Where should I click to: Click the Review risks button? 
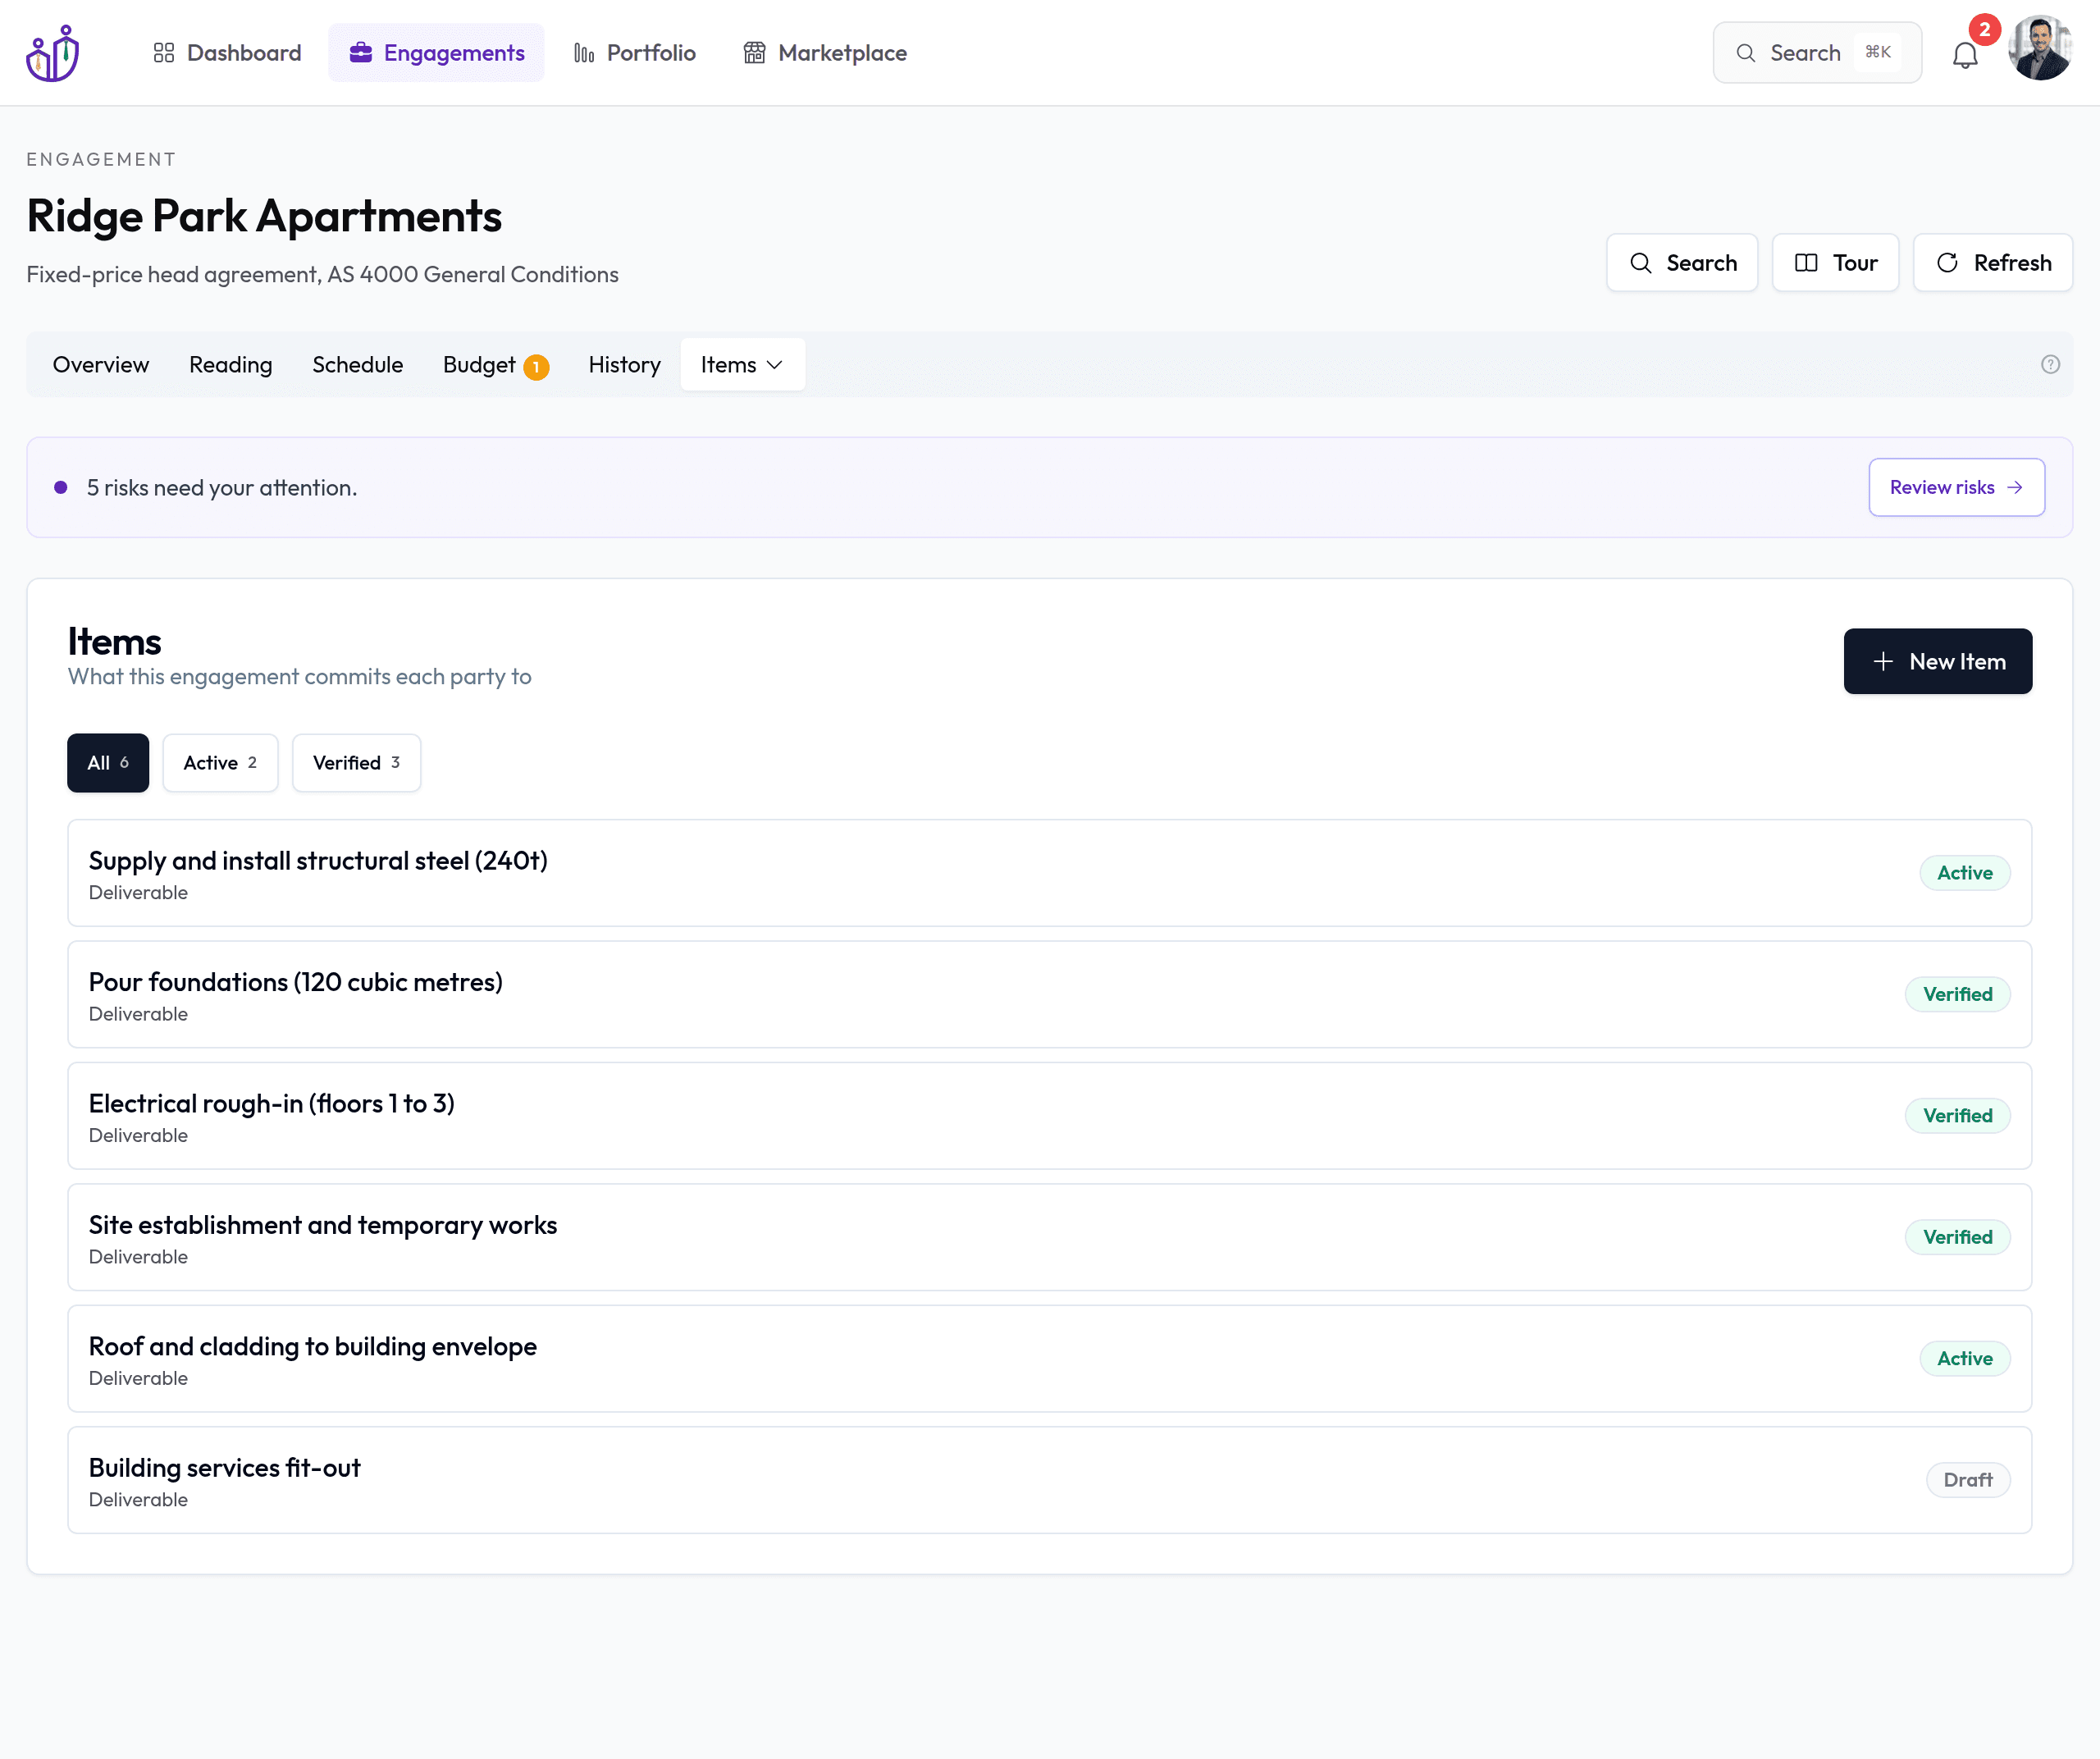[1956, 488]
